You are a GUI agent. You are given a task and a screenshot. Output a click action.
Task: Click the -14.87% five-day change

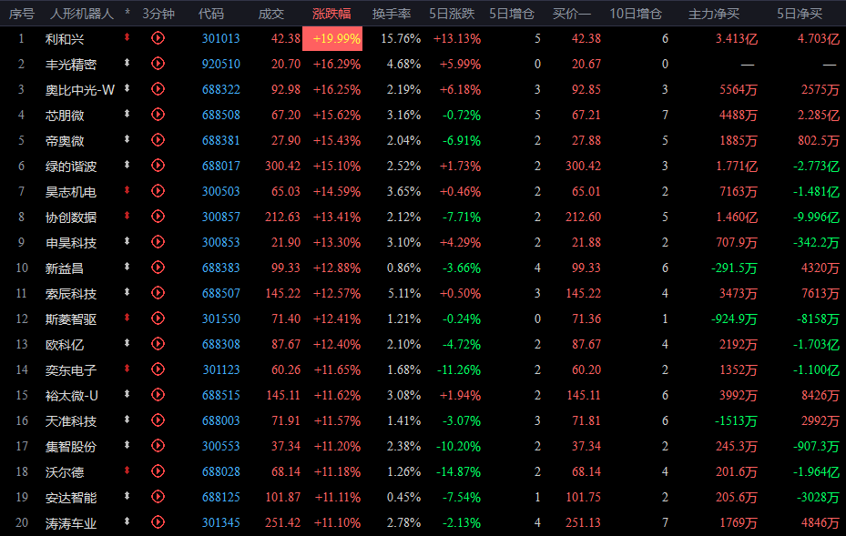pos(459,471)
